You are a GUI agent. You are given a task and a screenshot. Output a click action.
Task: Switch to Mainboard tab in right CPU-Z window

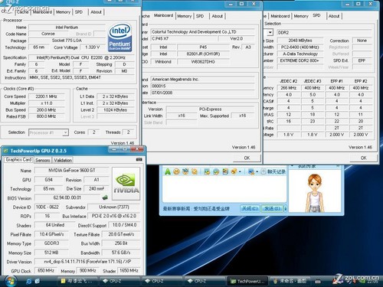coord(280,16)
